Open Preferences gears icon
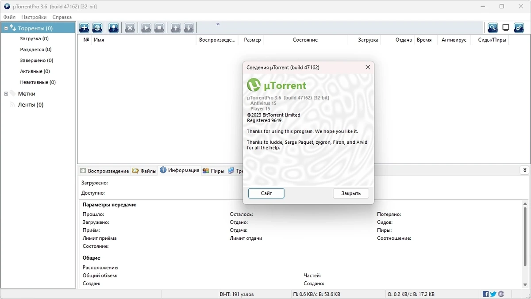The height and width of the screenshot is (299, 531). pos(519,27)
